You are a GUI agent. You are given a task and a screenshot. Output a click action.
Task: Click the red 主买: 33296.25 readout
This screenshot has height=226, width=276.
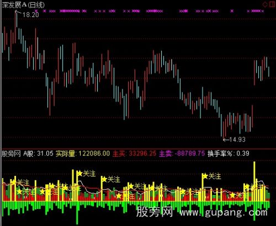click(134, 153)
